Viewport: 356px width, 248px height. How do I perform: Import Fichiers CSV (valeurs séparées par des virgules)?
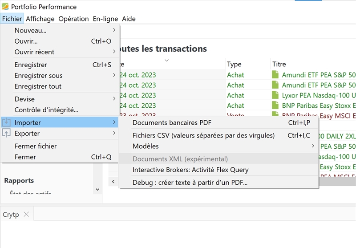218,135
